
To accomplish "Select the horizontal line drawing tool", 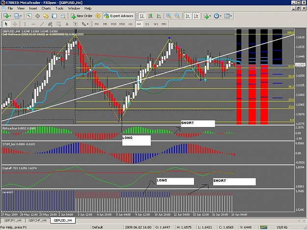I will 33,24.
